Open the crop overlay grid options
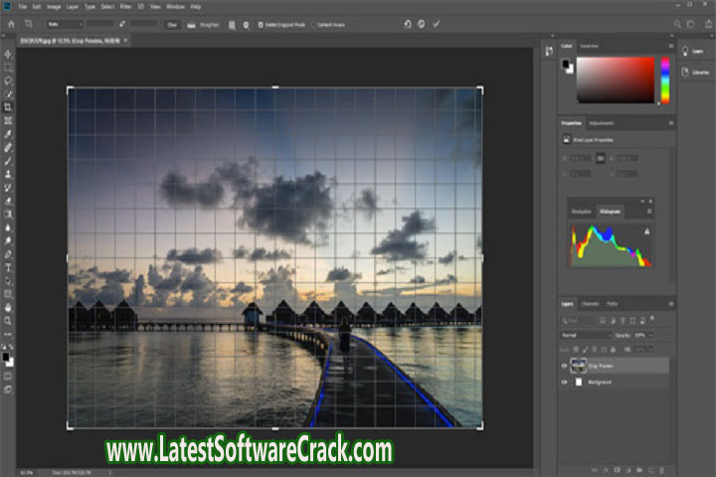Viewport: 716px width, 477px height. 232,25
